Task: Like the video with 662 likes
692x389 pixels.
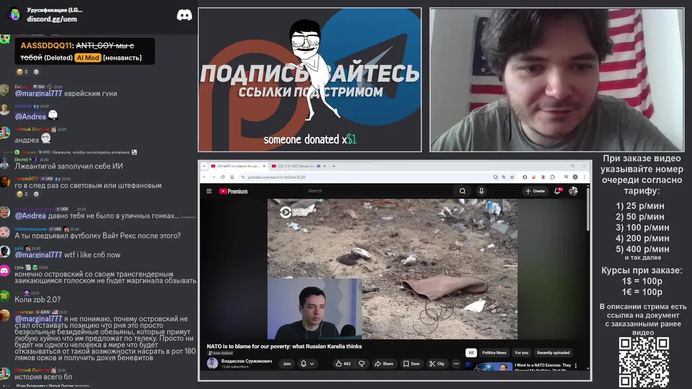Action: point(343,364)
